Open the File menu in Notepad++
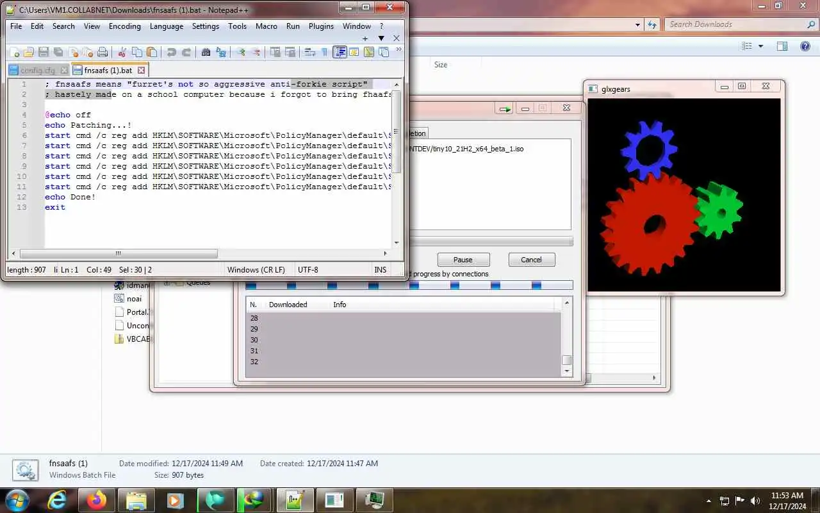Viewport: 820px width, 513px height. click(x=16, y=26)
